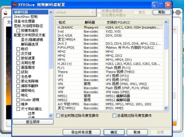Tick the 尺寸和纵横比 checkbox
Screen dimensions: 184x137
pyautogui.click(x=18, y=109)
